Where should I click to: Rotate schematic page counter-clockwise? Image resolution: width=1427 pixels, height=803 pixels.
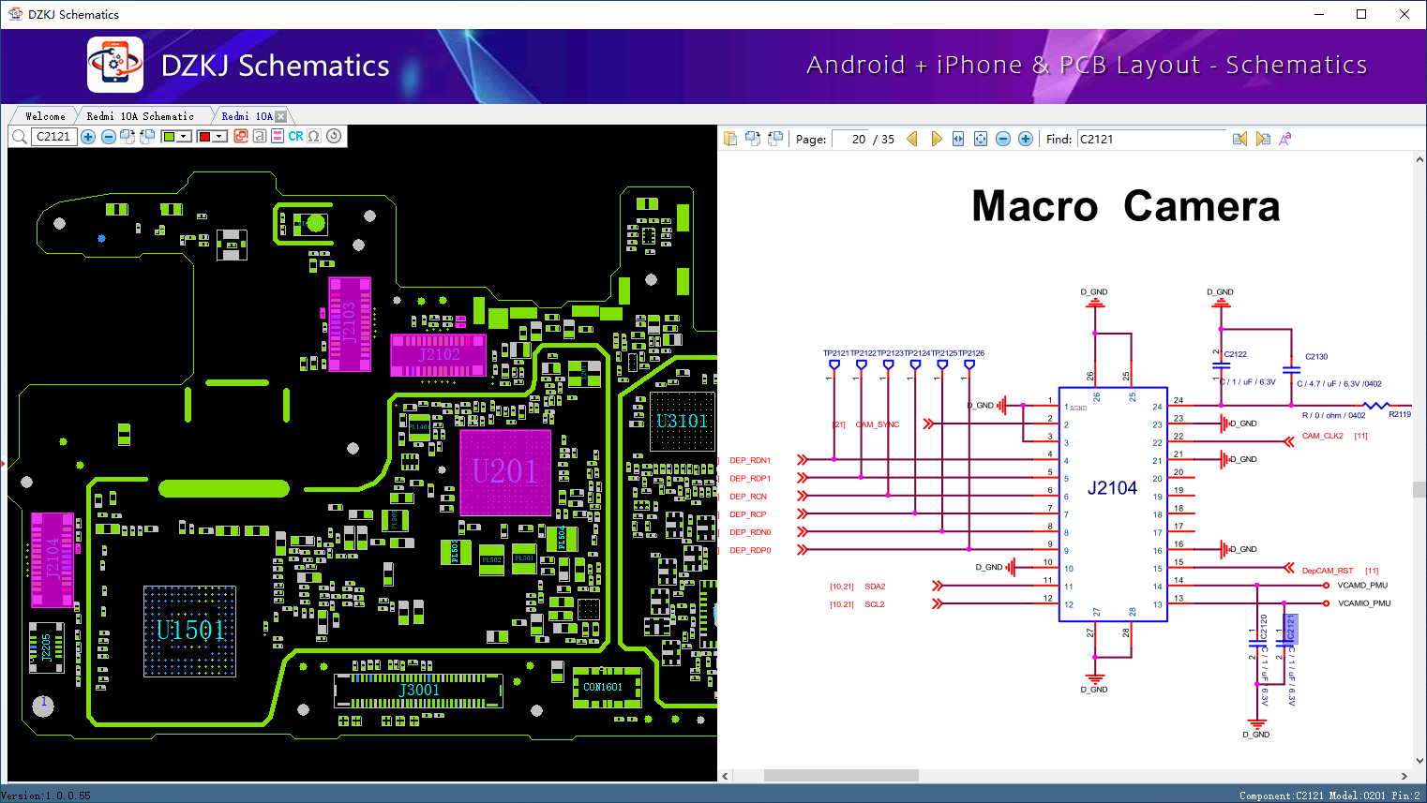(775, 139)
